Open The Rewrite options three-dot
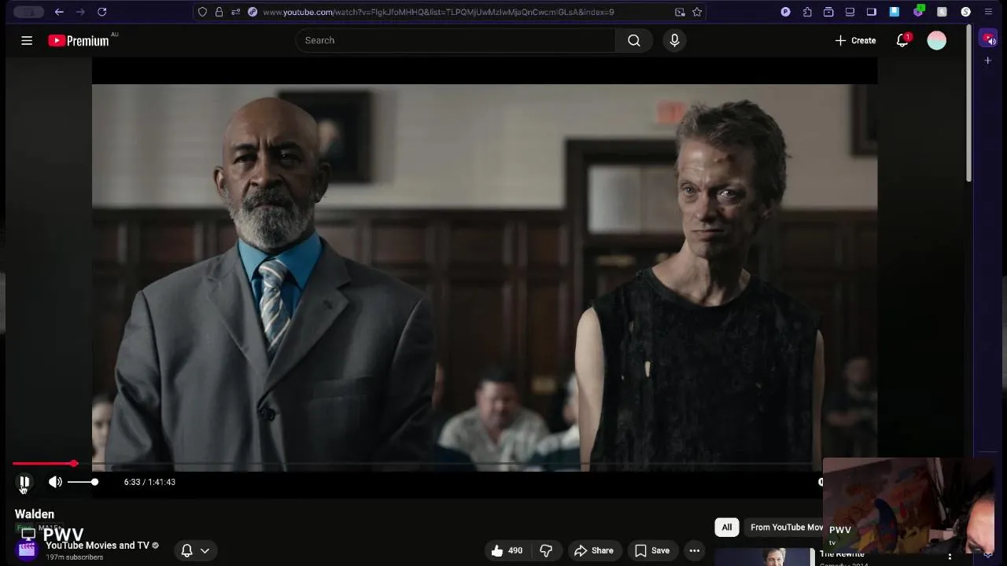1007x566 pixels. (950, 557)
